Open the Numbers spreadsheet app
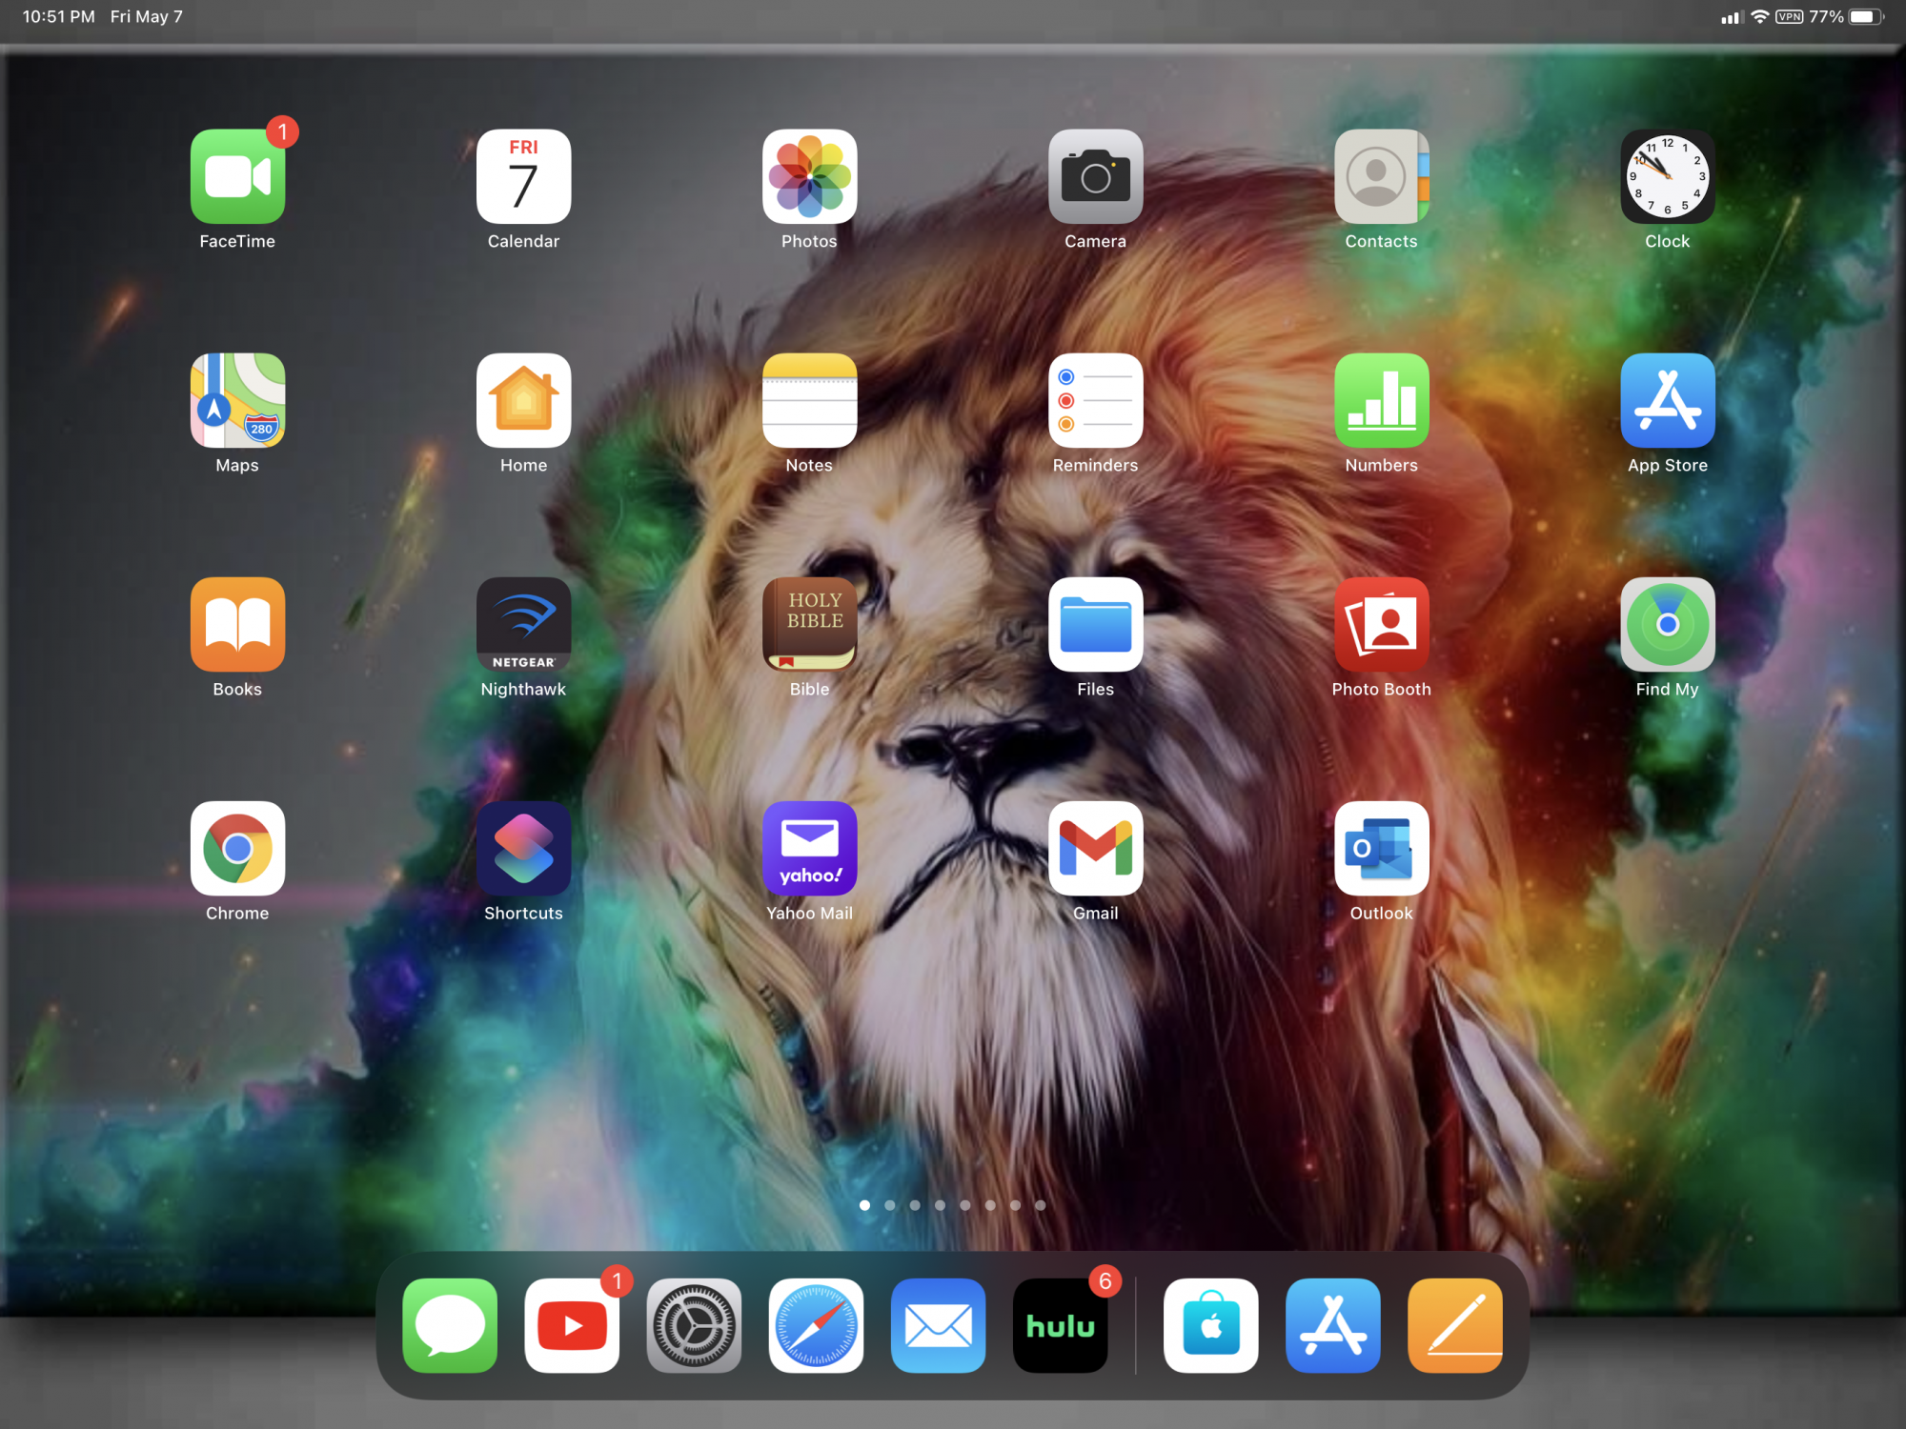The width and height of the screenshot is (1906, 1429). 1381,401
